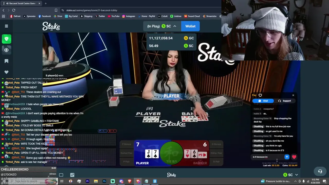This screenshot has width=329, height=185.
Task: Select the GC balance 11,127,058.54
Action: (x=171, y=38)
